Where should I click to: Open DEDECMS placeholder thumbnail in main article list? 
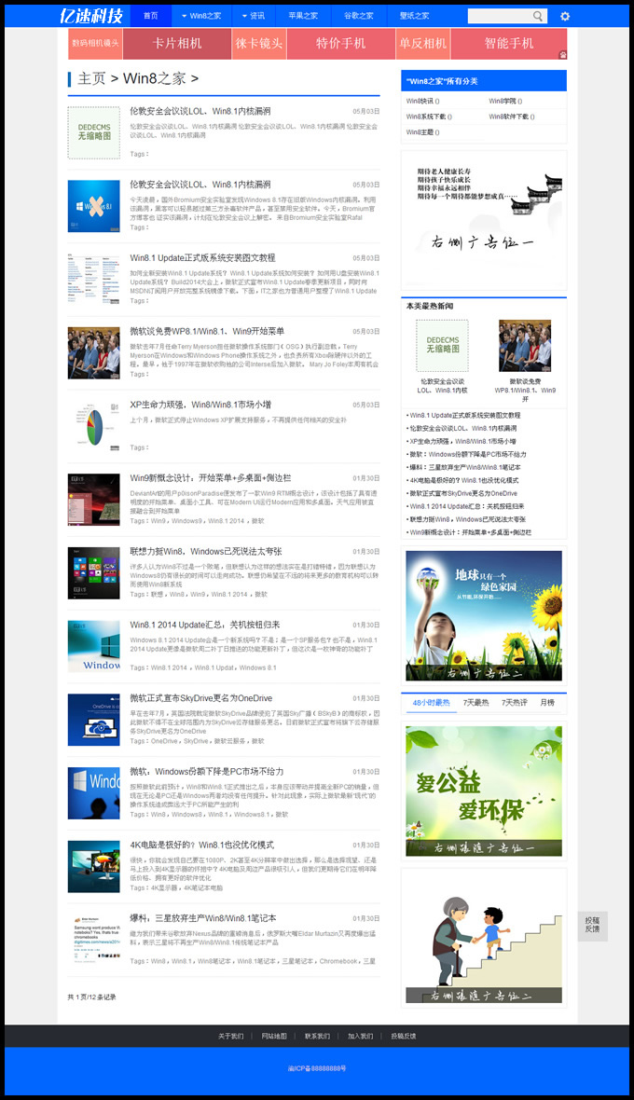point(94,132)
